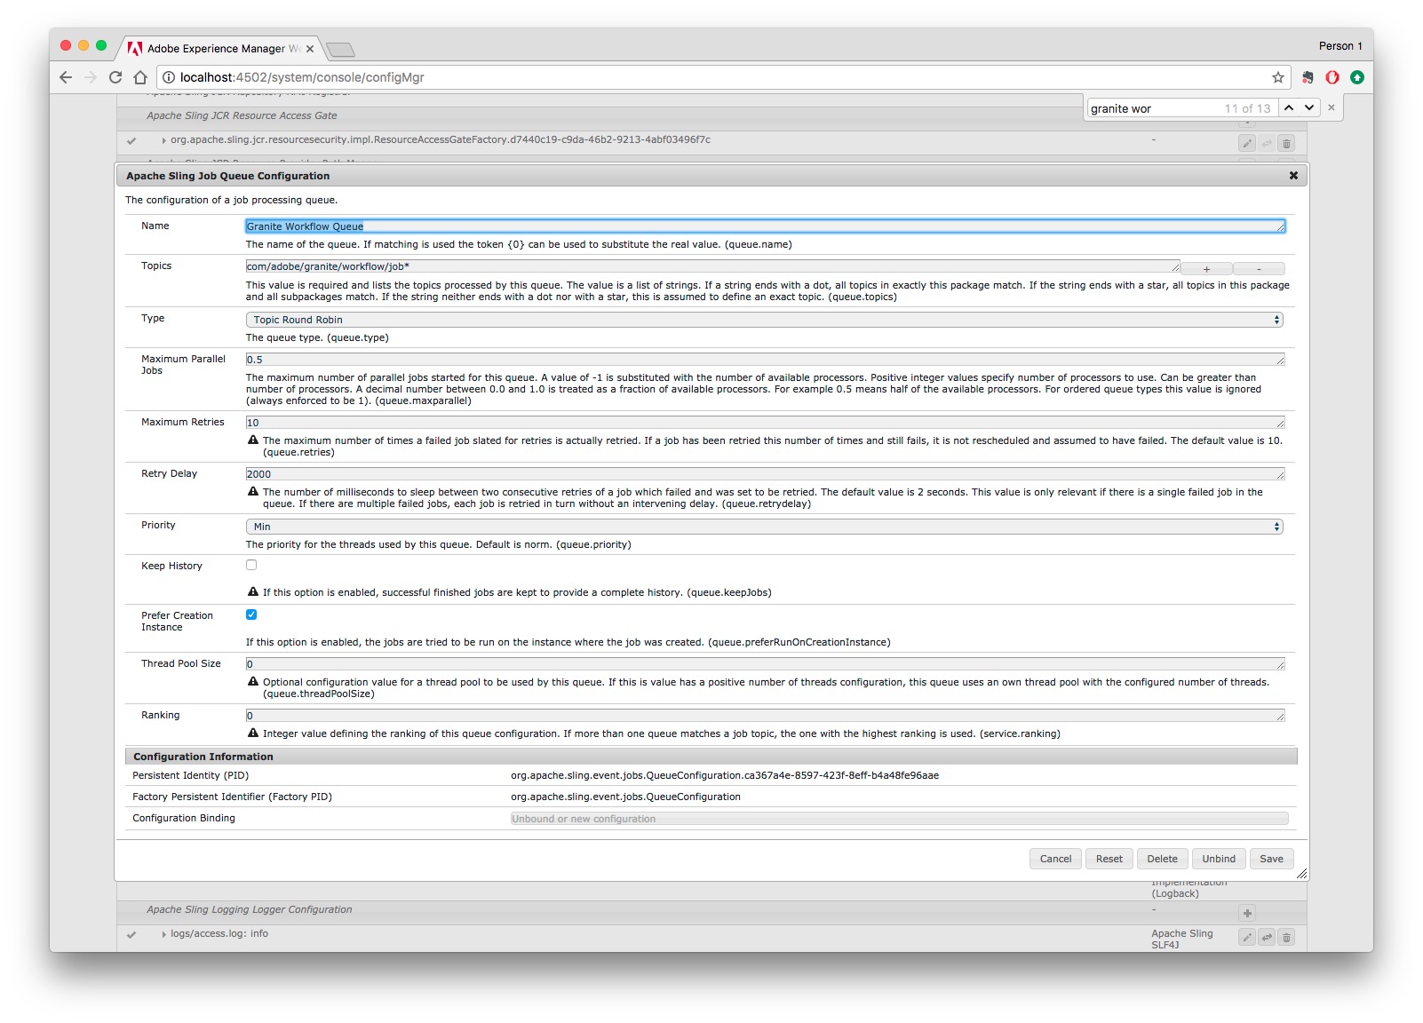The height and width of the screenshot is (1023, 1423).
Task: Click the Cancel button
Action: (1055, 859)
